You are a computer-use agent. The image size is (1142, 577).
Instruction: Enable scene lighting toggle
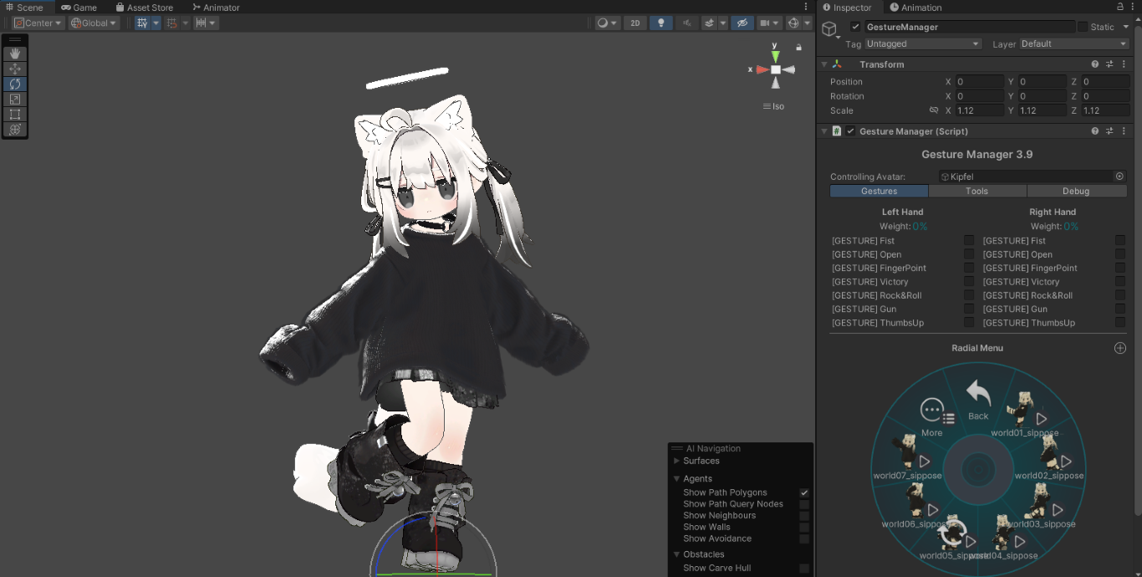pyautogui.click(x=660, y=23)
